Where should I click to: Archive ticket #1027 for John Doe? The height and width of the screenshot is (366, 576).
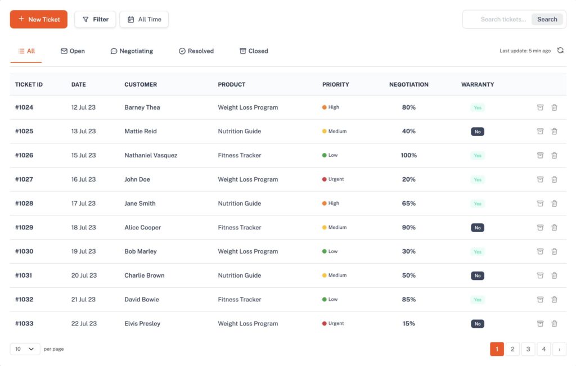click(540, 179)
